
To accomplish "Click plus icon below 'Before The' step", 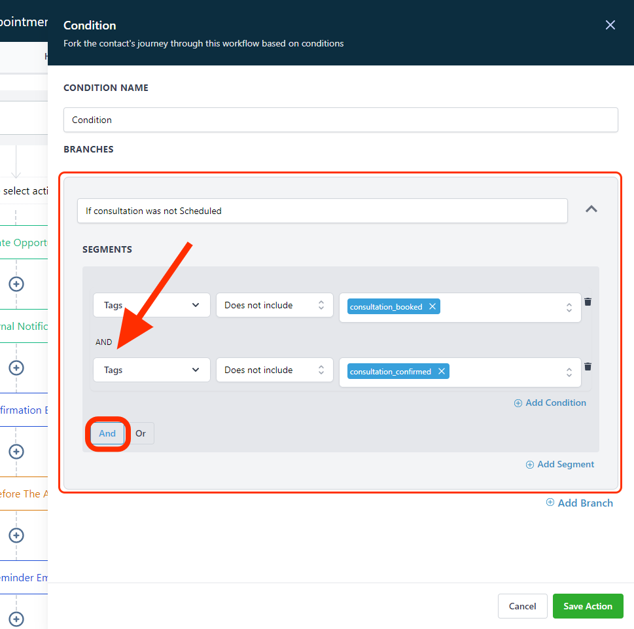I will coord(16,535).
